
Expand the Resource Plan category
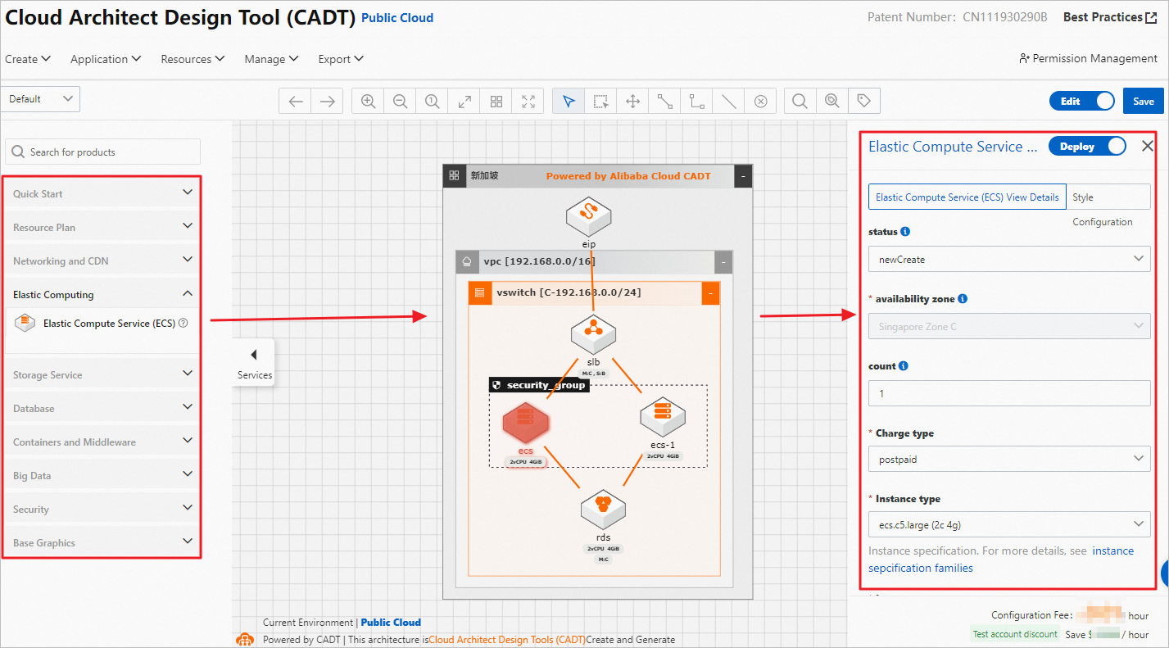coord(102,227)
